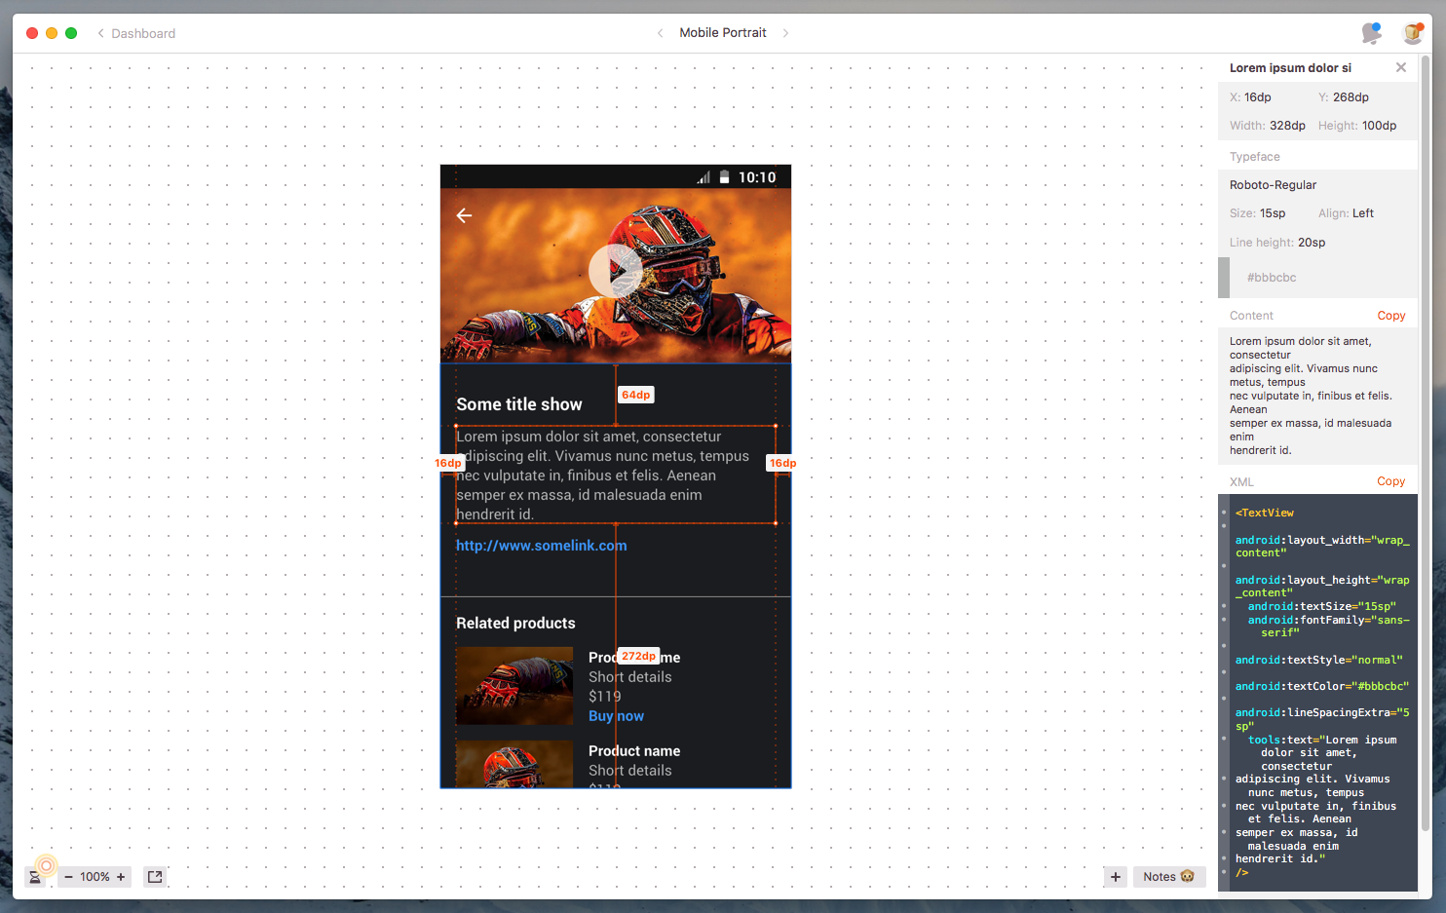This screenshot has width=1446, height=913.
Task: Open the Notes panel
Action: coord(1168,877)
